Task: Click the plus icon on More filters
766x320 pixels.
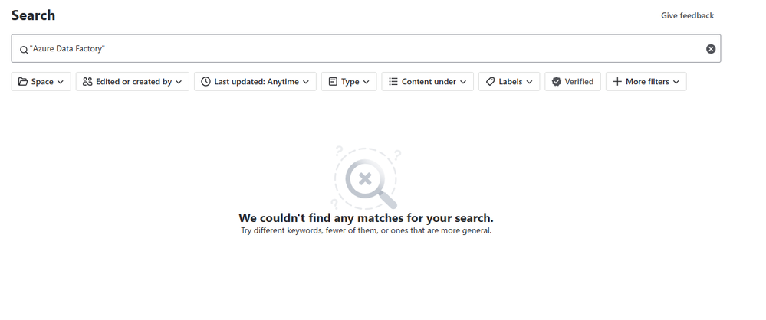Action: click(617, 81)
